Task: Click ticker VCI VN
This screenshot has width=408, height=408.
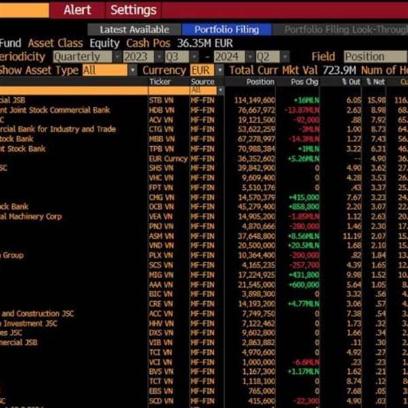Action: tap(161, 362)
